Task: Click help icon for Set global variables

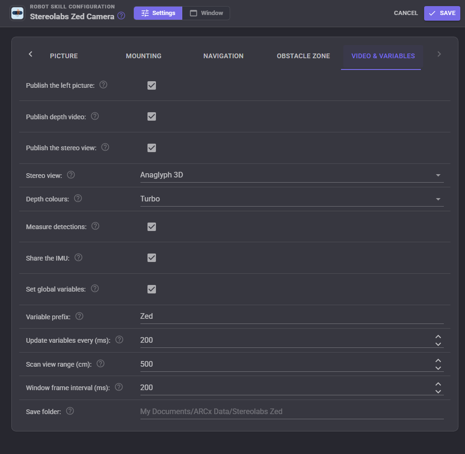Action: (95, 288)
